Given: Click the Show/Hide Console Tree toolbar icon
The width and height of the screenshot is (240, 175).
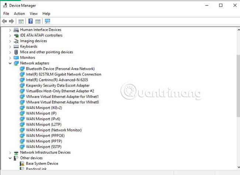Looking at the screenshot, I should pyautogui.click(x=21, y=21).
